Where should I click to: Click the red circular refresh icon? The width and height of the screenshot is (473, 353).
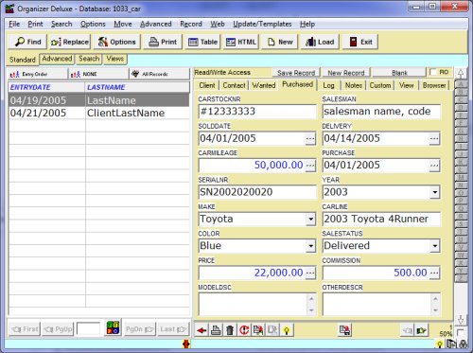click(244, 330)
